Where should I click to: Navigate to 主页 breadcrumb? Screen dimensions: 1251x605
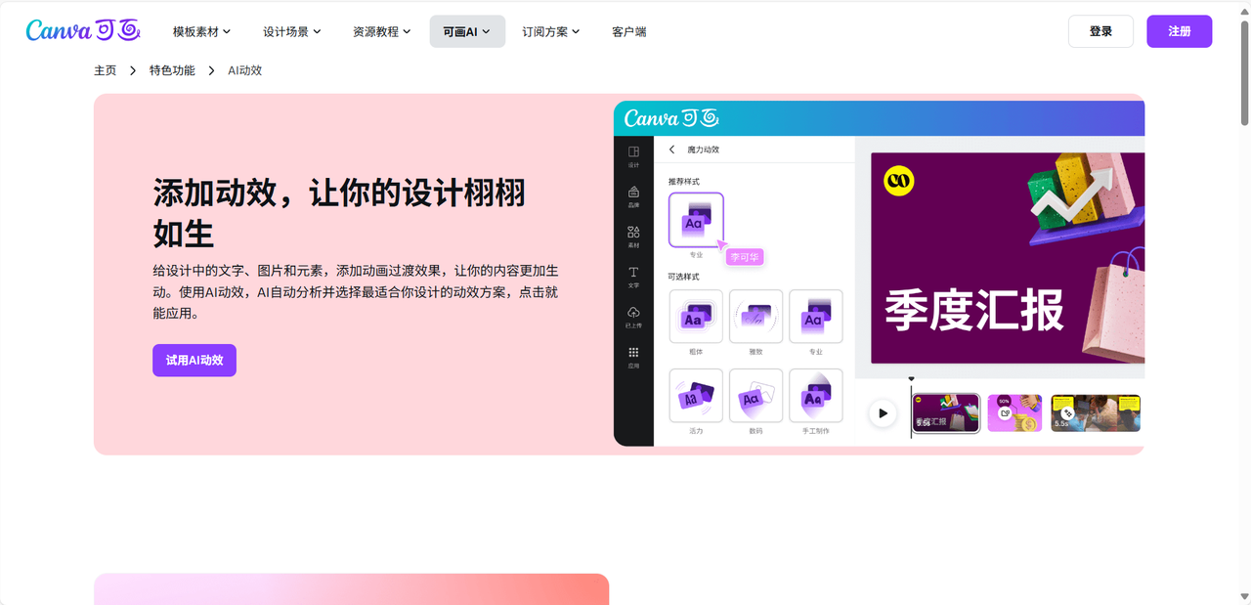click(x=106, y=70)
